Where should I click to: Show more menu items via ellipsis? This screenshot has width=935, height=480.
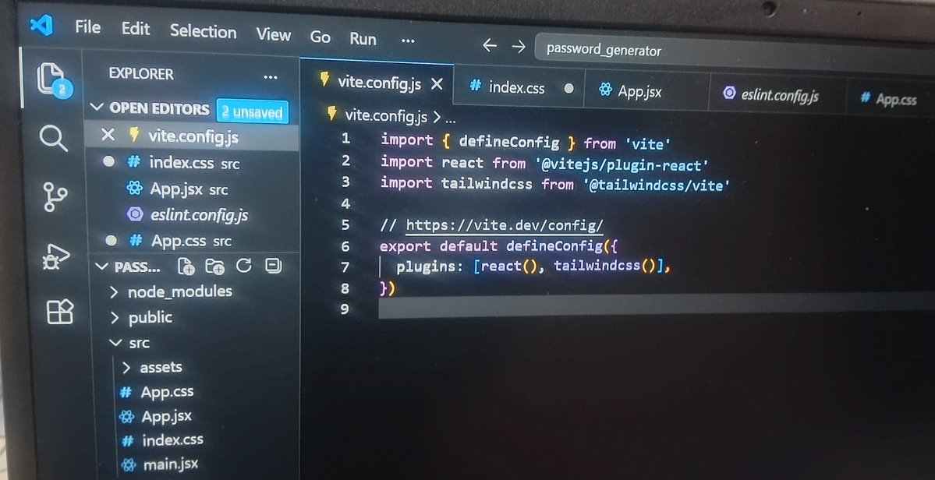408,41
